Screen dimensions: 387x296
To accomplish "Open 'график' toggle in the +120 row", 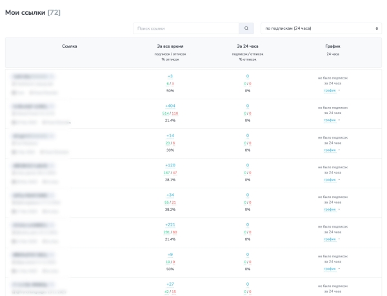I will tap(332, 180).
